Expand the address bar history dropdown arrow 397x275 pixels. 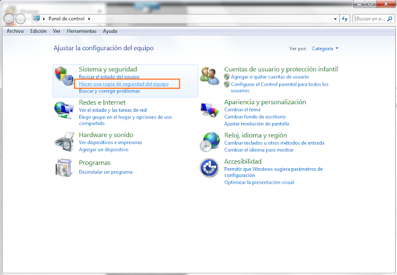tap(335, 19)
